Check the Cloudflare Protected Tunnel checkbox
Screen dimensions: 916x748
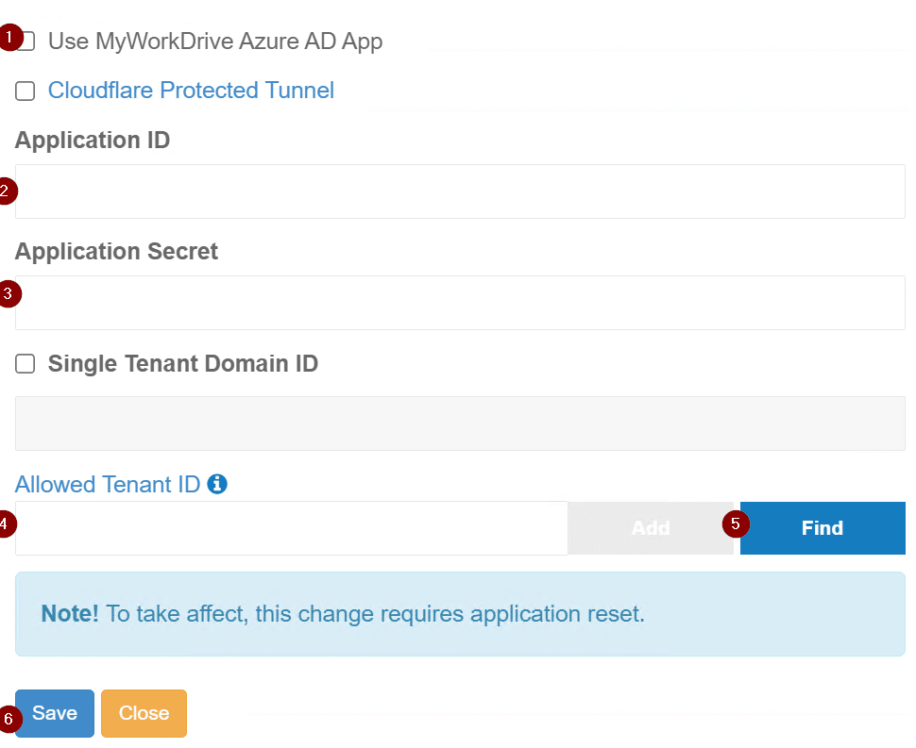pos(24,91)
